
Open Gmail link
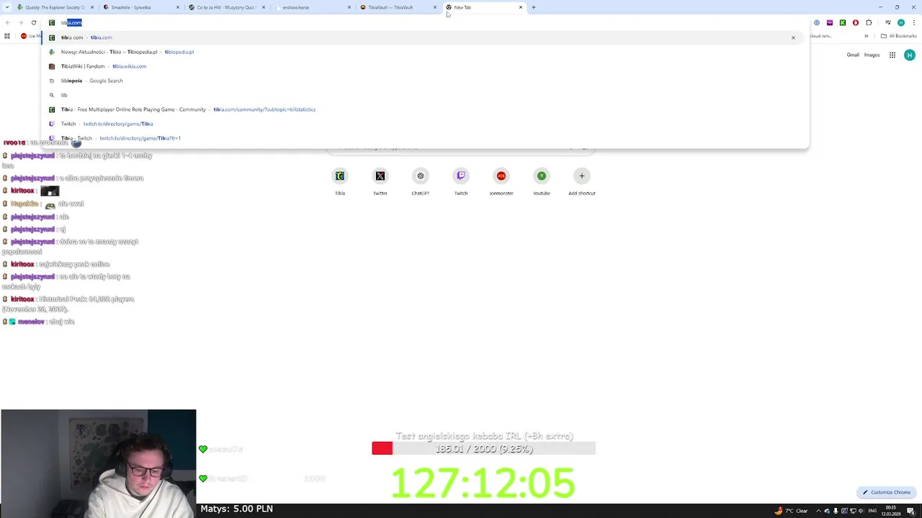[x=853, y=55]
